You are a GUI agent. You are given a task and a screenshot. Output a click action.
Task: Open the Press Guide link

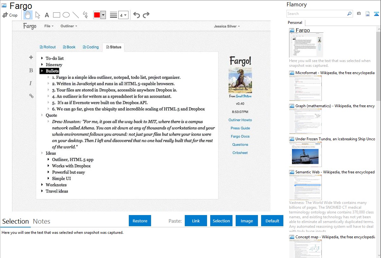point(240,128)
